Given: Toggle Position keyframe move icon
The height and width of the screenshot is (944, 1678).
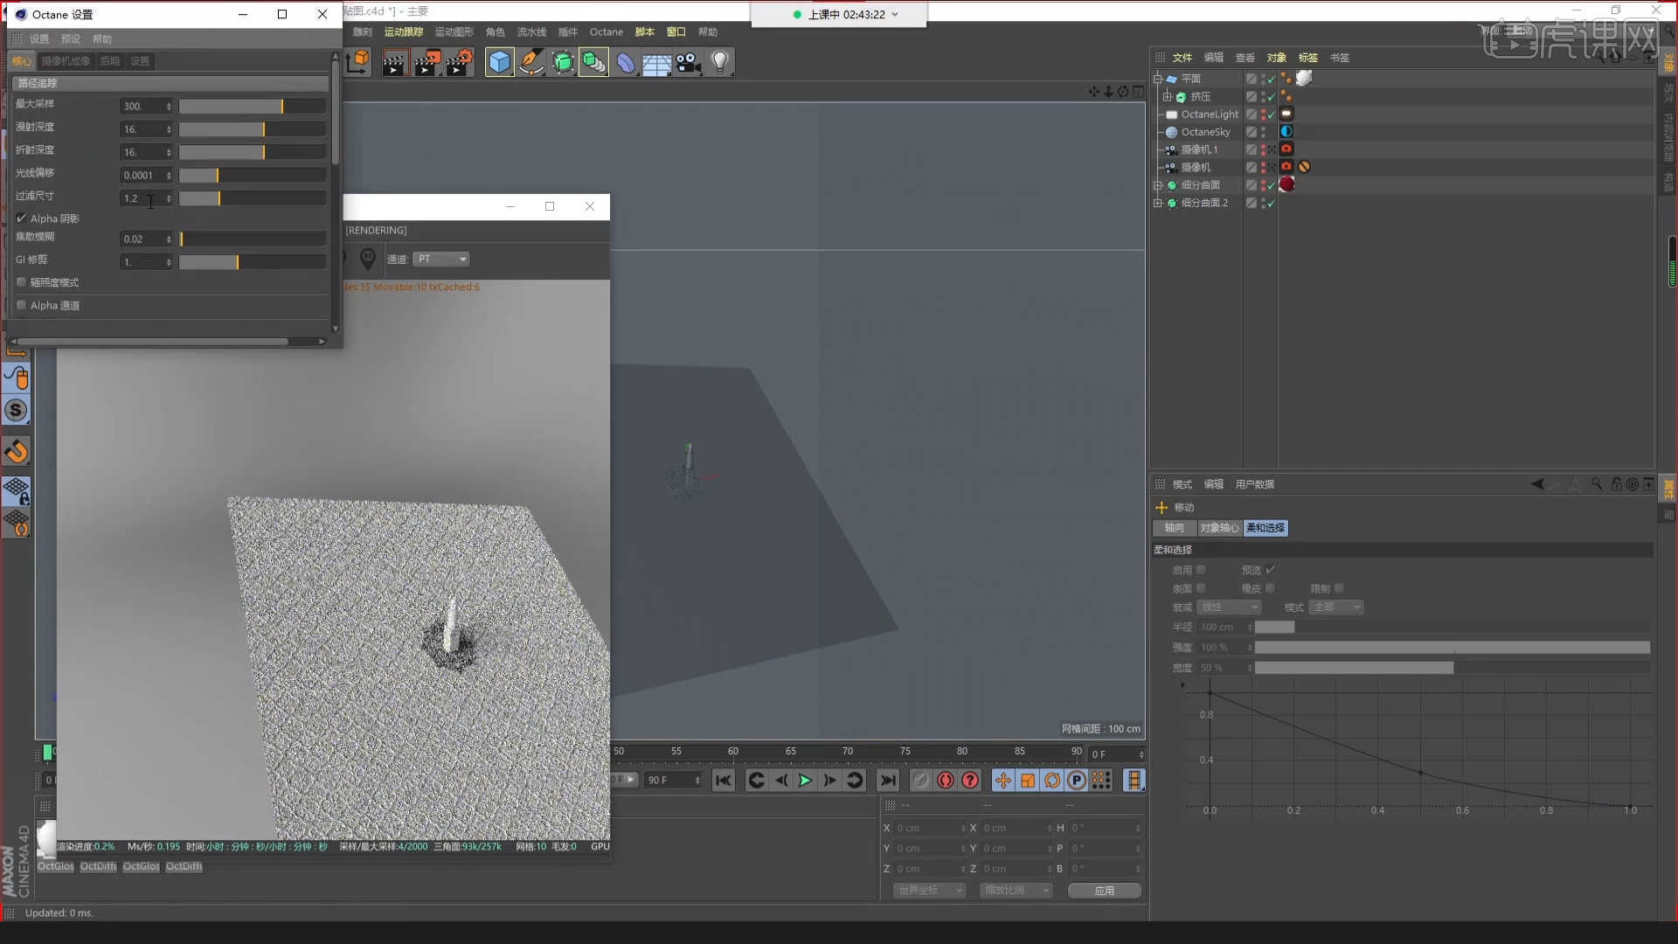Looking at the screenshot, I should tap(1003, 781).
